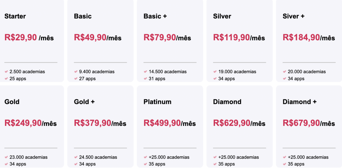Click the checkmark next to "9.400 academias"
This screenshot has width=342, height=168.
(76, 72)
